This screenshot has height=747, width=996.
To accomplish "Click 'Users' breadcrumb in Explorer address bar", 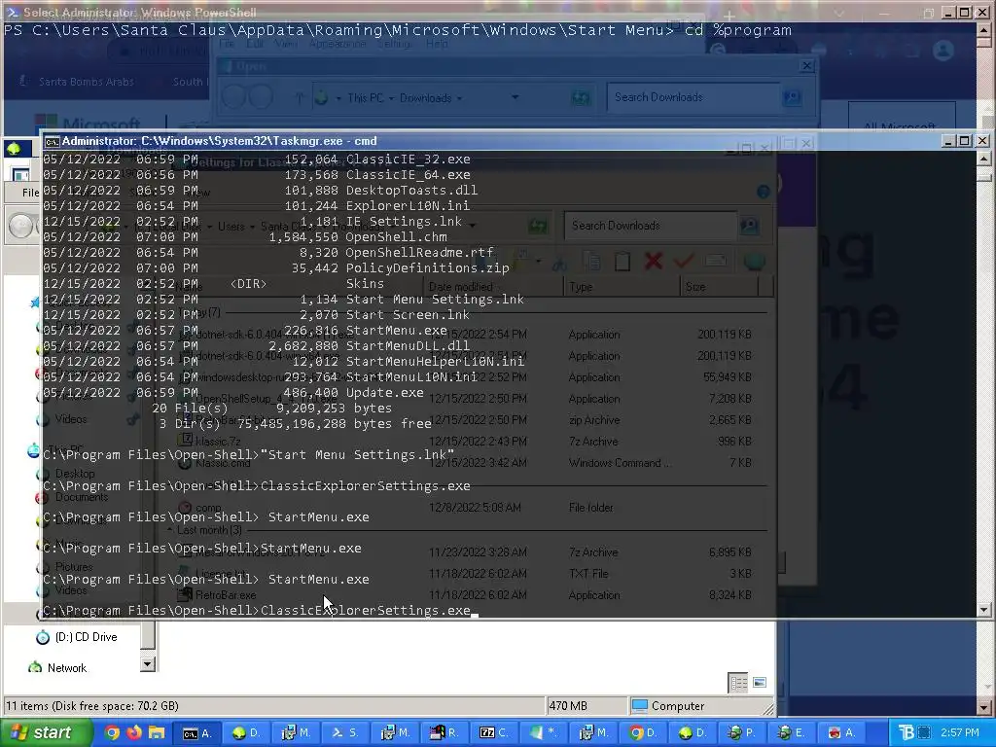I will pyautogui.click(x=231, y=226).
